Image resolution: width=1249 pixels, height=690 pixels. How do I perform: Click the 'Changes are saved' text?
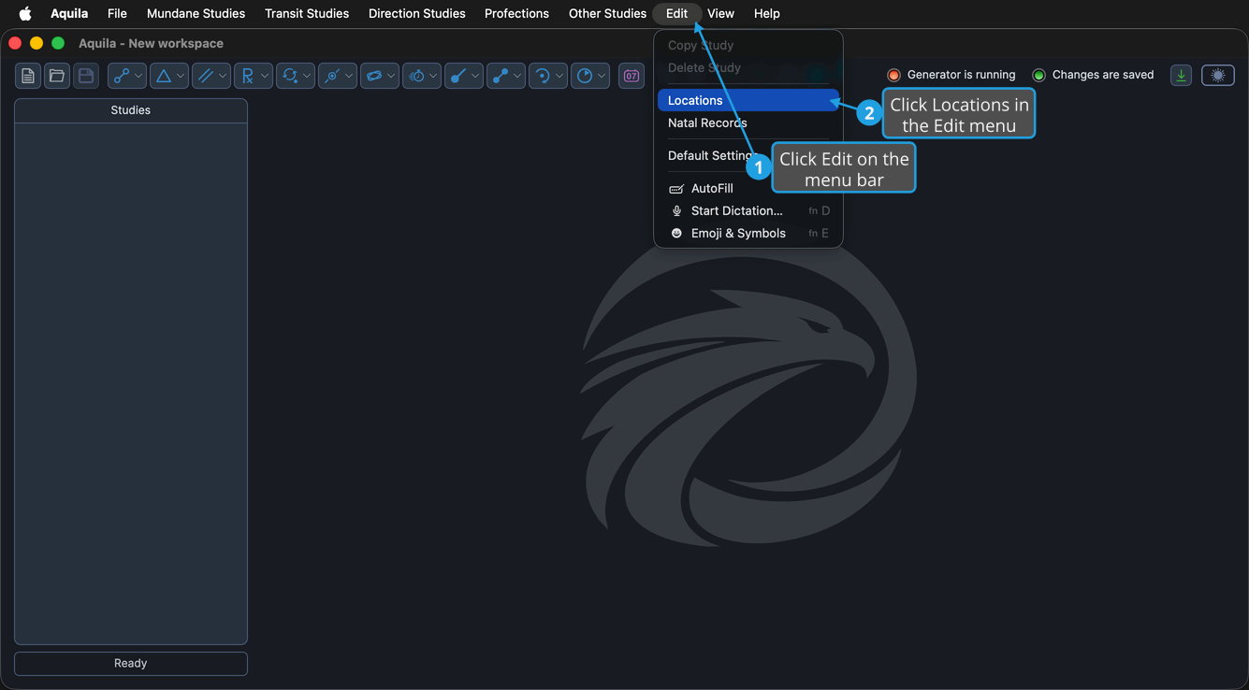pyautogui.click(x=1103, y=75)
